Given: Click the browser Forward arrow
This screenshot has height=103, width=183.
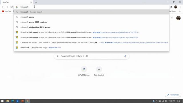Looking at the screenshot, I should (x=7, y=7).
